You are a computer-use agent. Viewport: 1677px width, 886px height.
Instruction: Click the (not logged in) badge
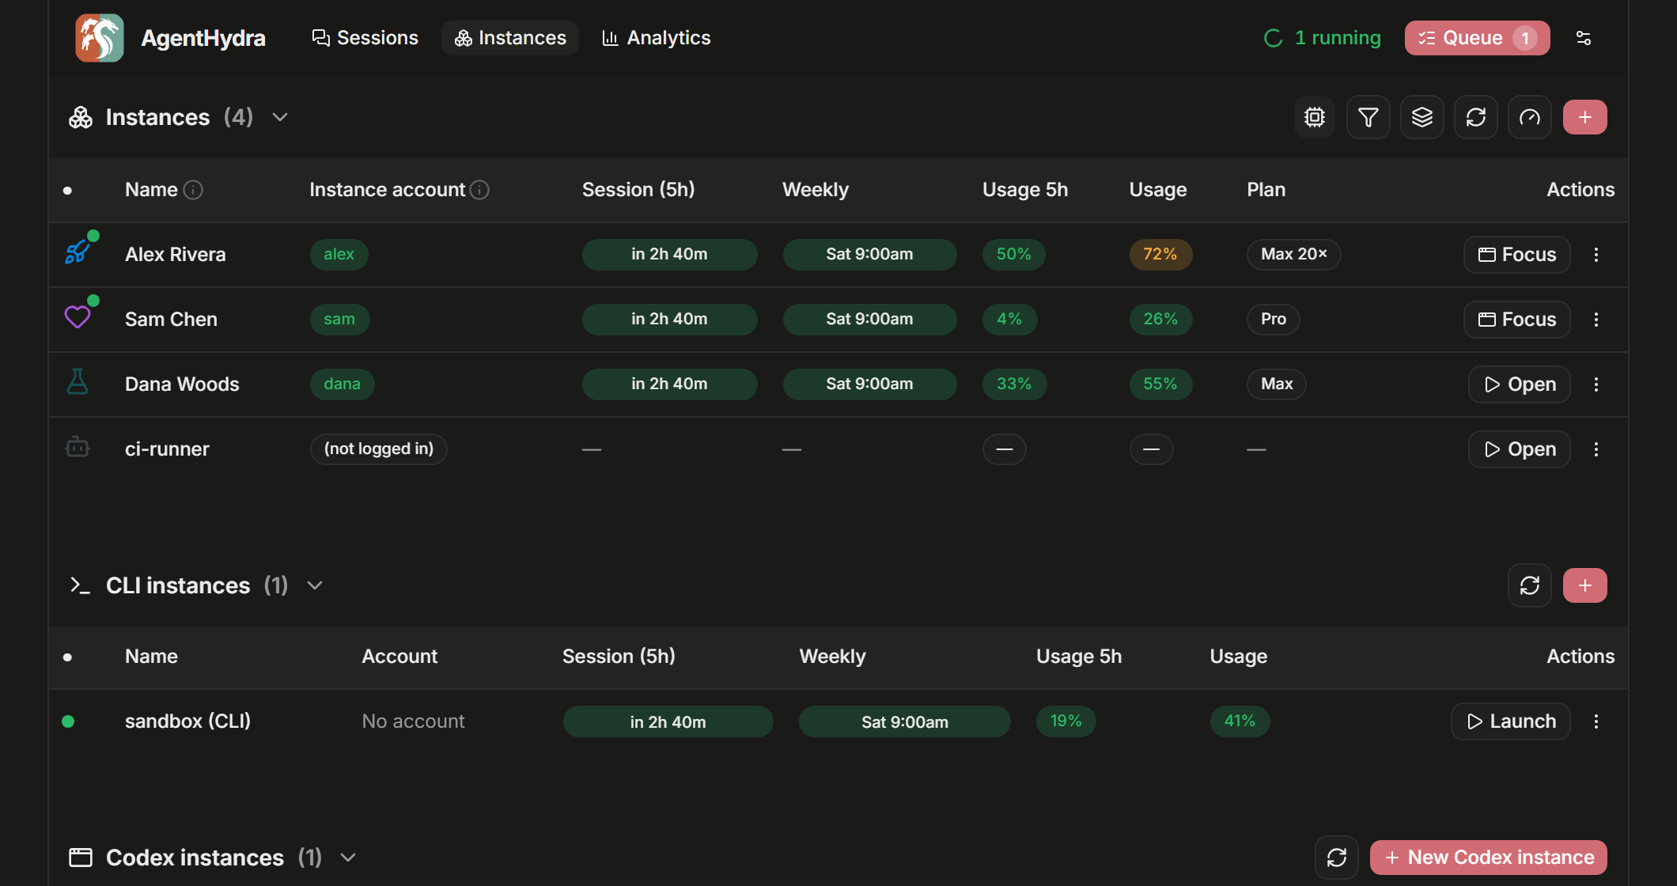click(x=379, y=449)
